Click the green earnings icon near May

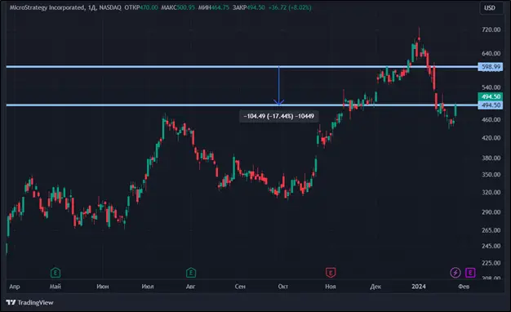click(56, 273)
